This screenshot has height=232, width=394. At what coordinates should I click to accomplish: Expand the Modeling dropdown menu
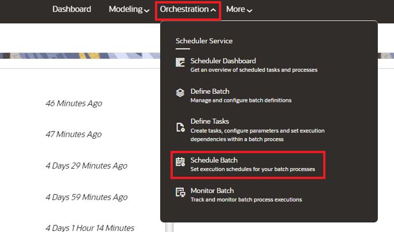[129, 9]
